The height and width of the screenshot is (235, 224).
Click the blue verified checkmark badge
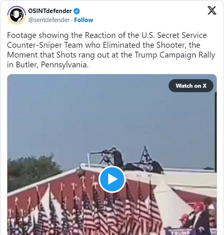(x=77, y=11)
